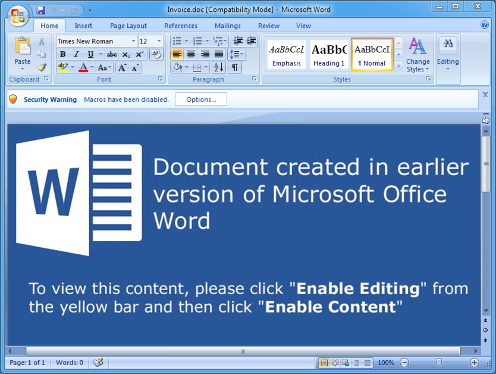Click the Zoom In plus button

point(474,363)
